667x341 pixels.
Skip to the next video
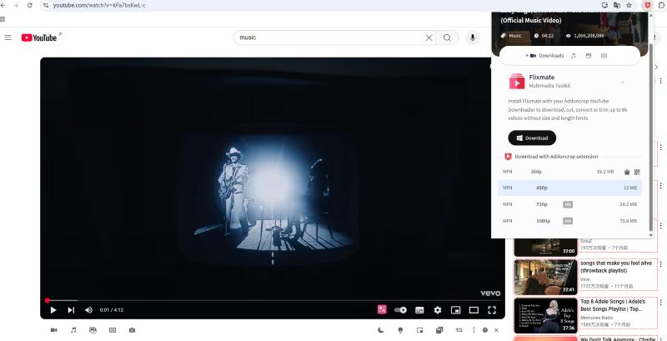[71, 310]
